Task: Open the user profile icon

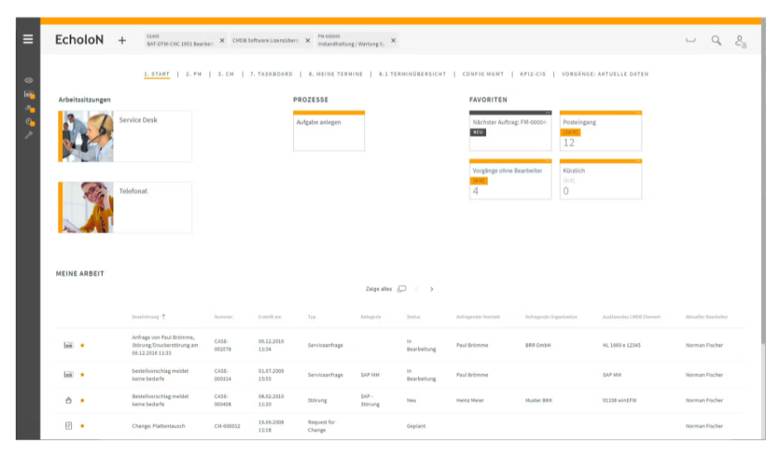Action: [741, 41]
